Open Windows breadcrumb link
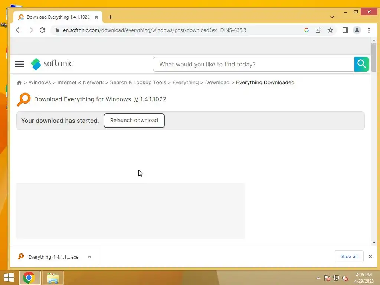Viewport: 380px width, 285px height. (x=40, y=82)
